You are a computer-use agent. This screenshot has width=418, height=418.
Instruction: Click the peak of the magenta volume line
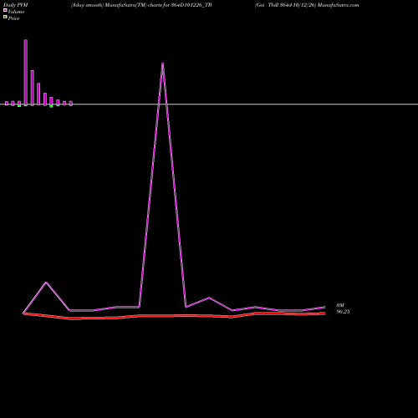162,64
